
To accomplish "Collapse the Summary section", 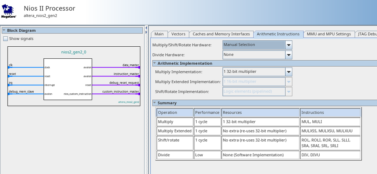I will click(155, 103).
